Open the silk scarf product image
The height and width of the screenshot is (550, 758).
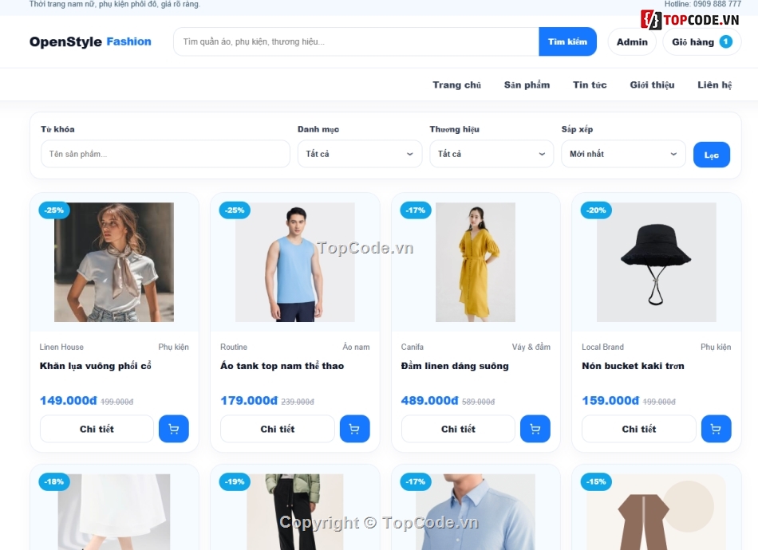(x=114, y=262)
